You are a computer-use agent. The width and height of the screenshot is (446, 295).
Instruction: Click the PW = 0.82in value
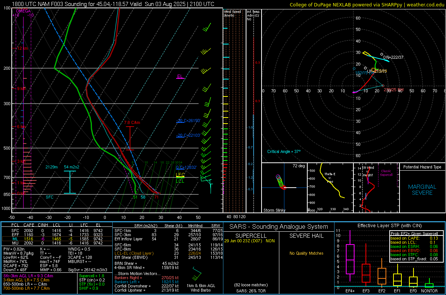pyautogui.click(x=14, y=249)
